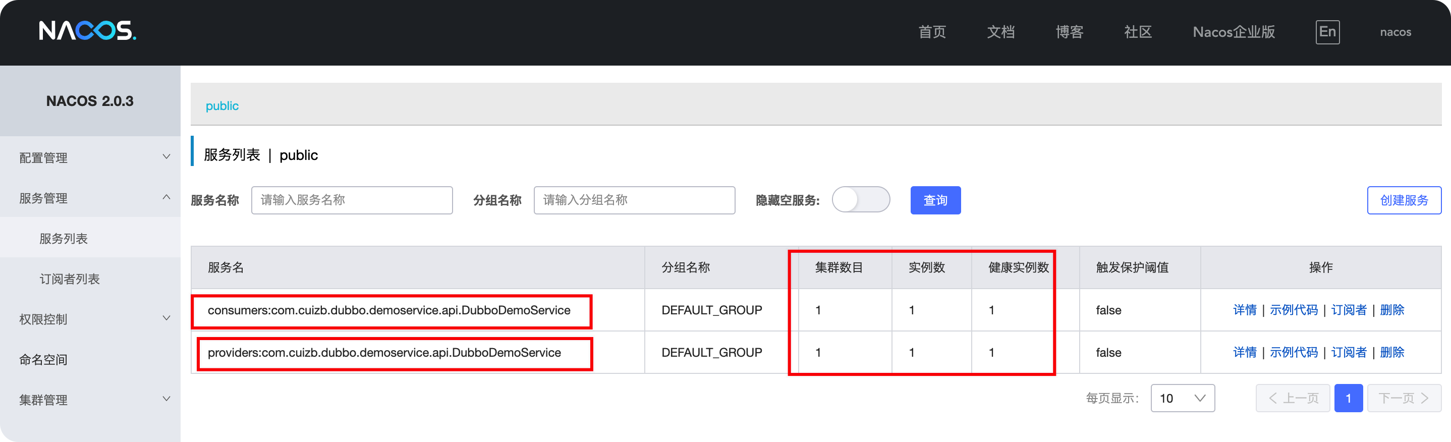Click the providers:com.cuizb.dubbo service name

coord(384,353)
